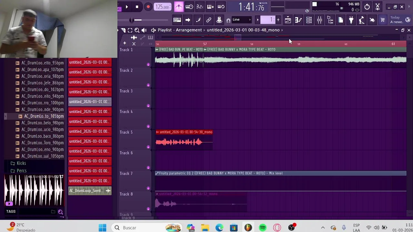Image resolution: width=413 pixels, height=232 pixels.
Task: Show the Playlist view
Action: point(288,20)
